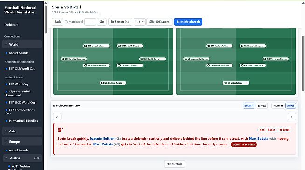
Task: Click the Back button
Action: [57, 22]
